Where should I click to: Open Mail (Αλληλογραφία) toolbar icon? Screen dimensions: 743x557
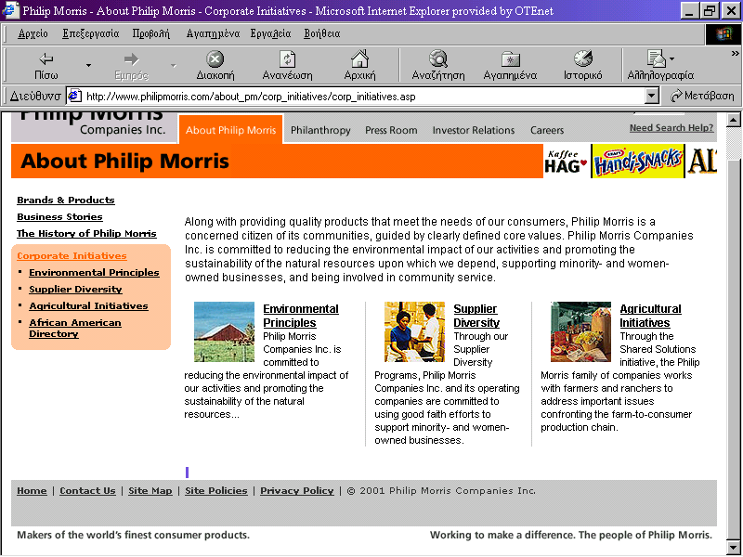(657, 58)
